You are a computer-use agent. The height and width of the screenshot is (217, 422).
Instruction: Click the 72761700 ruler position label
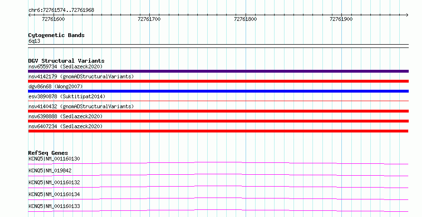click(149, 19)
